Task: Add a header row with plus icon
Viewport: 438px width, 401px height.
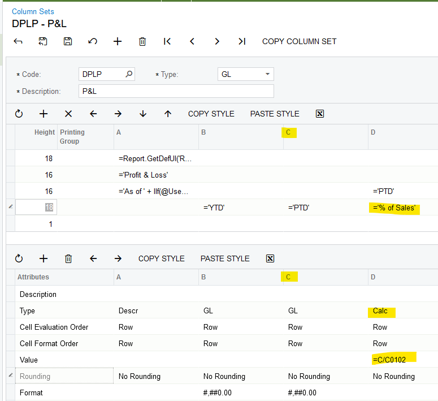Action: [44, 114]
